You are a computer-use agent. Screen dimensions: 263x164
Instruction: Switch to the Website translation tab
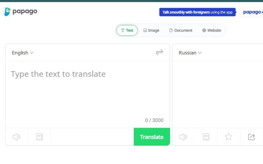point(212,30)
